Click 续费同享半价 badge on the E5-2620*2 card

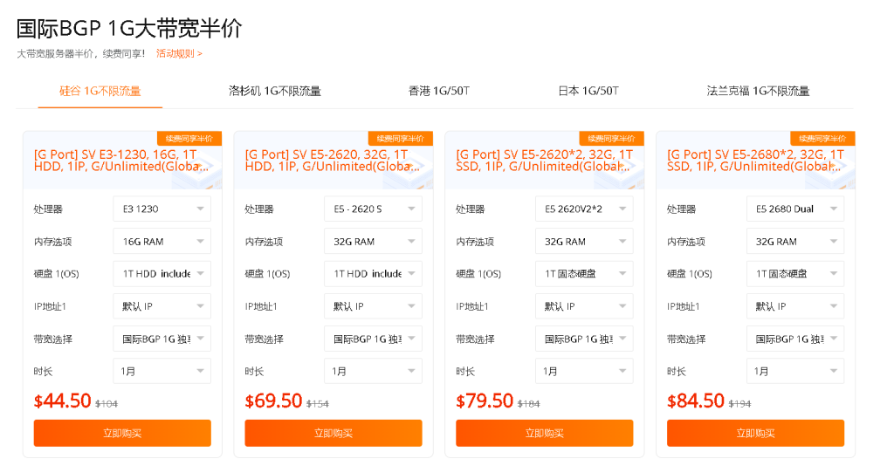click(611, 138)
